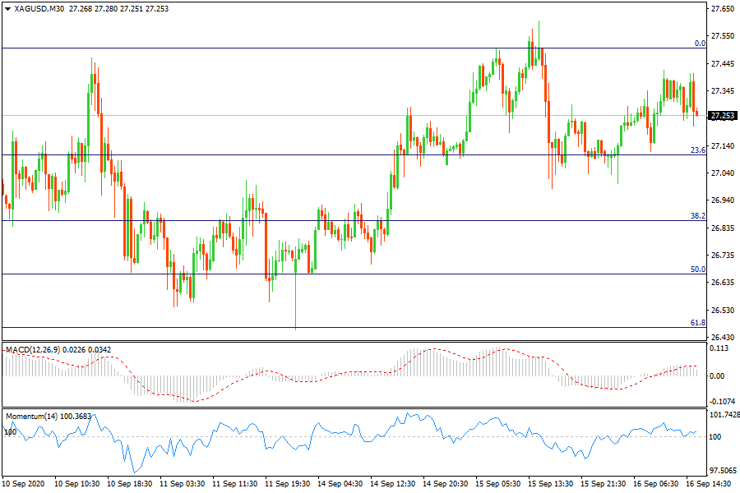Click the Fibonacci 0.0 level label
The width and height of the screenshot is (740, 493).
tap(699, 44)
